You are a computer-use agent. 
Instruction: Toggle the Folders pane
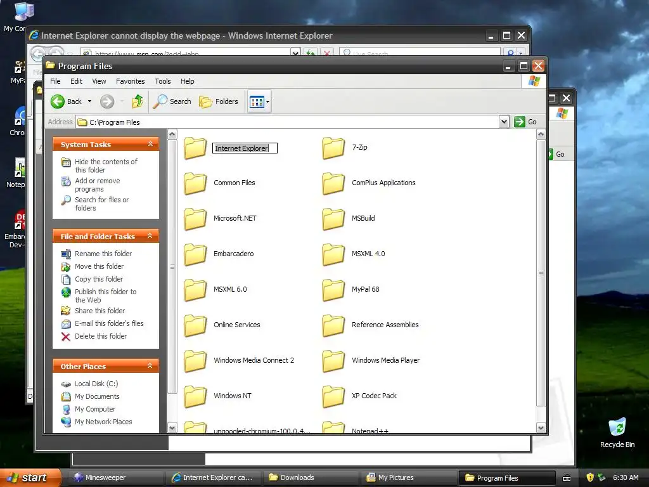click(219, 101)
